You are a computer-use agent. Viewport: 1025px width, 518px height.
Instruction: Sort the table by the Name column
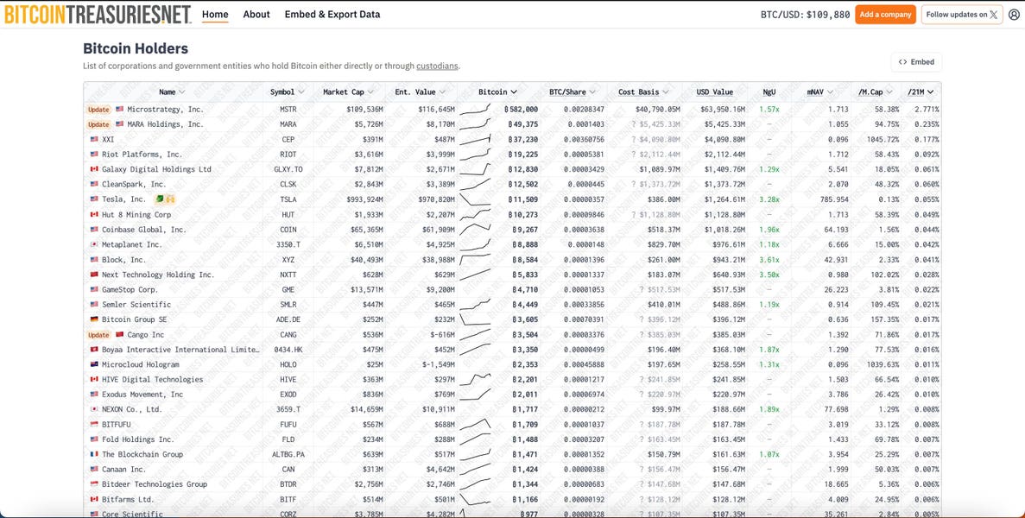click(172, 92)
